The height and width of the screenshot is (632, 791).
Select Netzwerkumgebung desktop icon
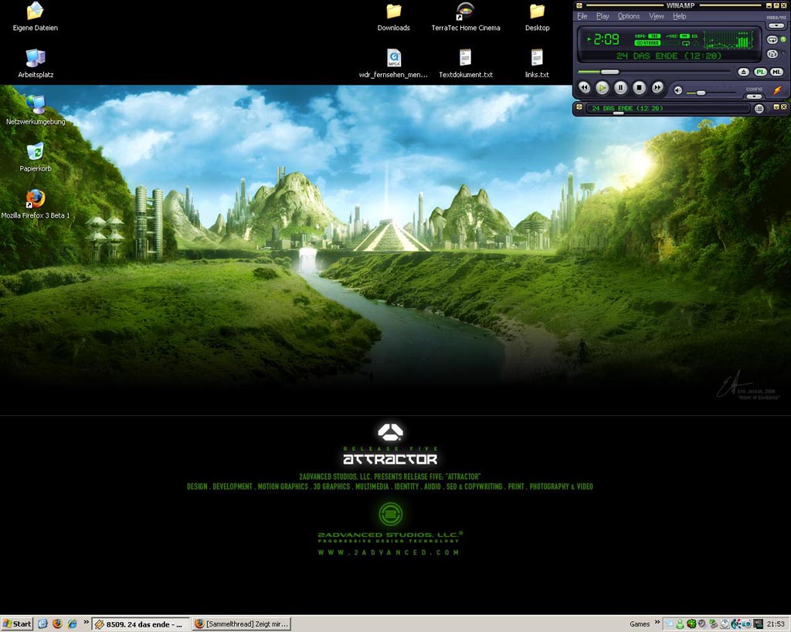(x=36, y=110)
